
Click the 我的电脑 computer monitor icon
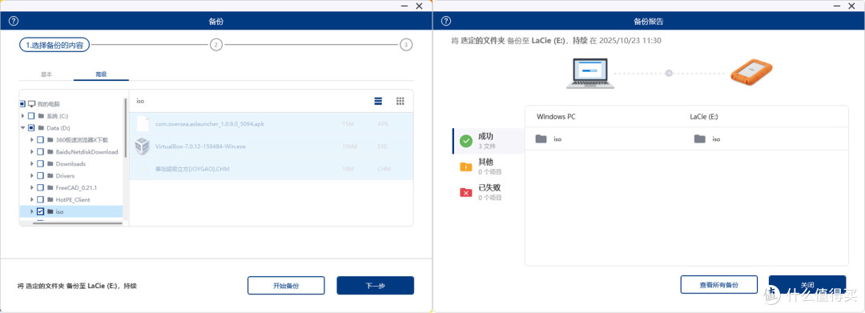(x=31, y=103)
